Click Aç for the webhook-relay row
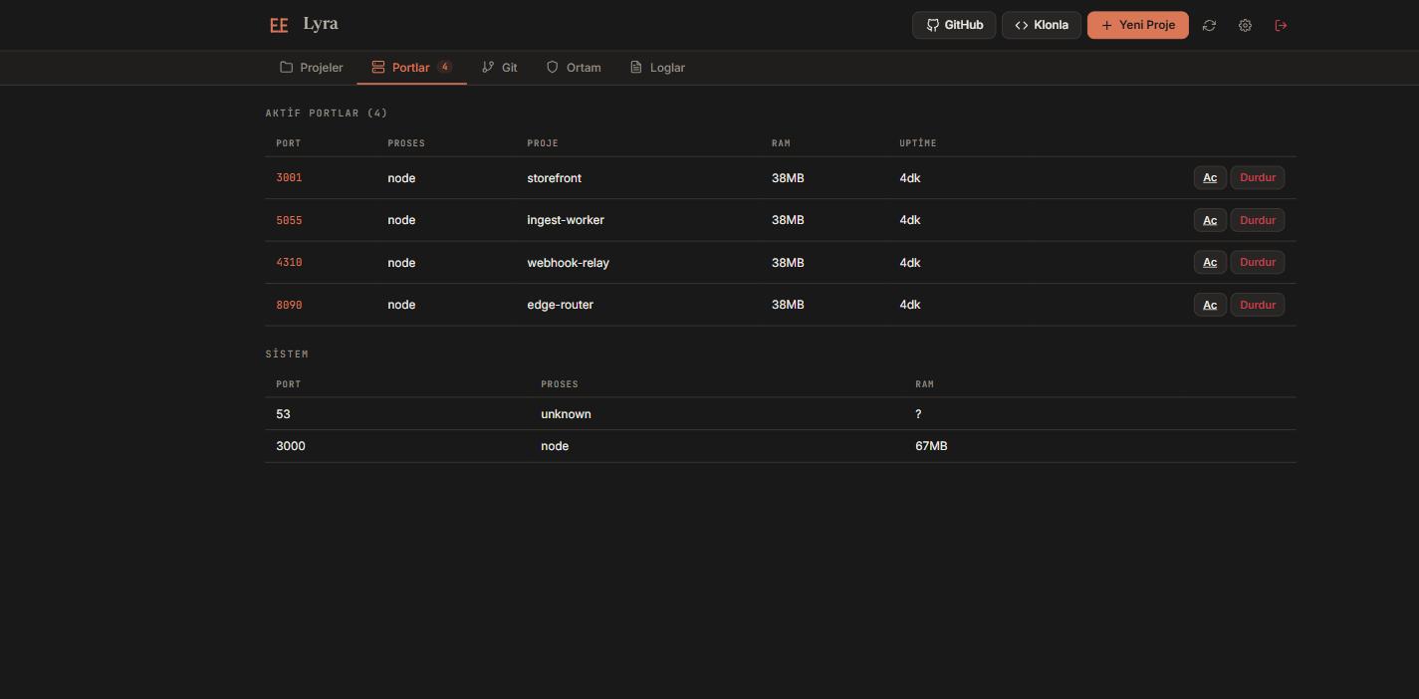 tap(1210, 262)
